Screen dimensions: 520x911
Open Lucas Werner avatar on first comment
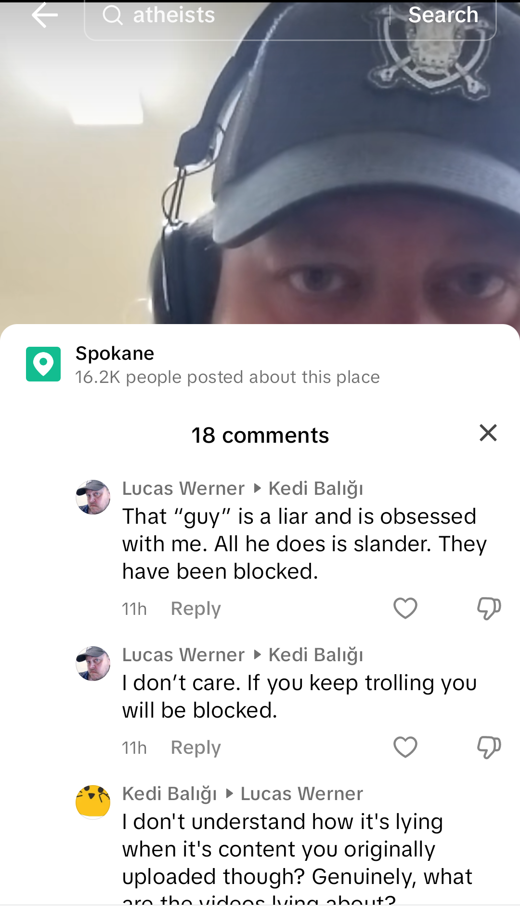click(x=93, y=497)
